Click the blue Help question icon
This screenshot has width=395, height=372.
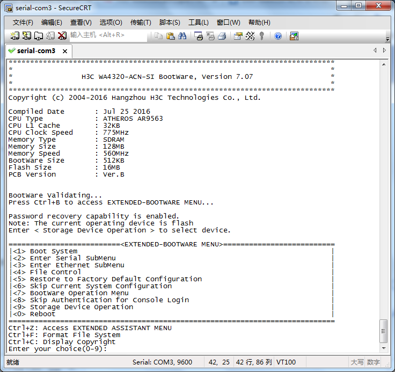click(x=278, y=36)
